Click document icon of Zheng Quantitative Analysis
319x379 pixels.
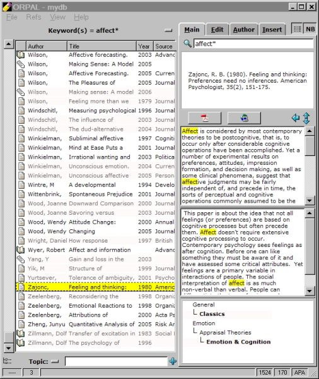(21, 324)
